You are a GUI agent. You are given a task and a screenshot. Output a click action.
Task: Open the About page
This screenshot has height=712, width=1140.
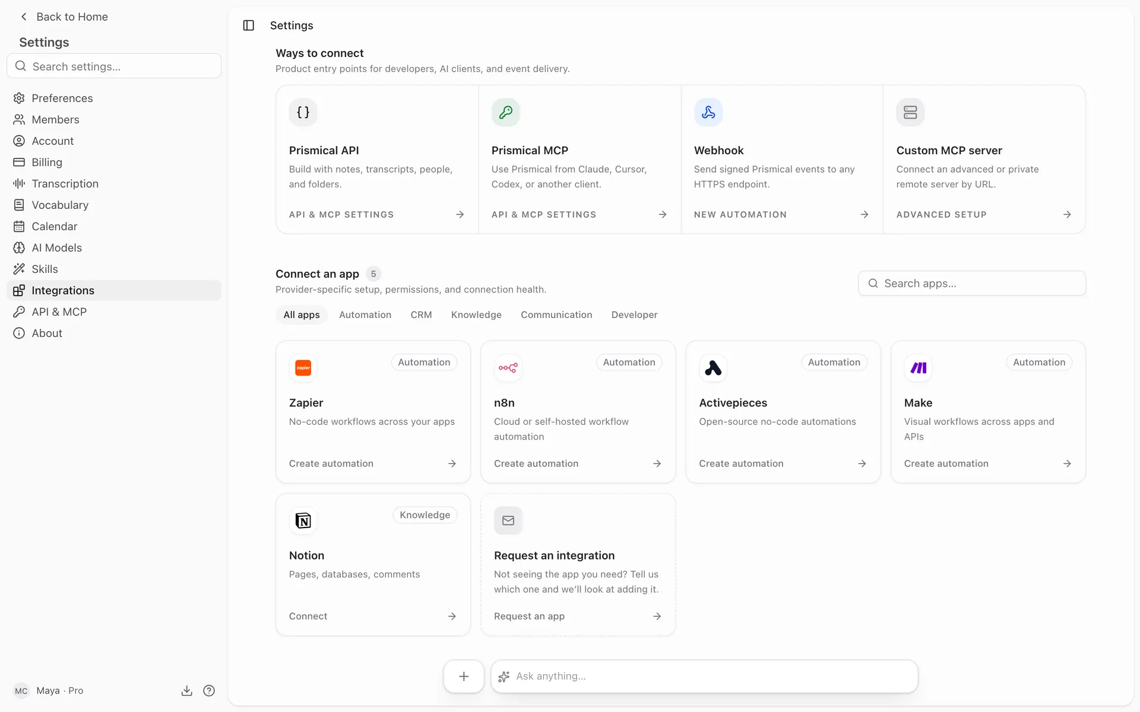pyautogui.click(x=114, y=333)
